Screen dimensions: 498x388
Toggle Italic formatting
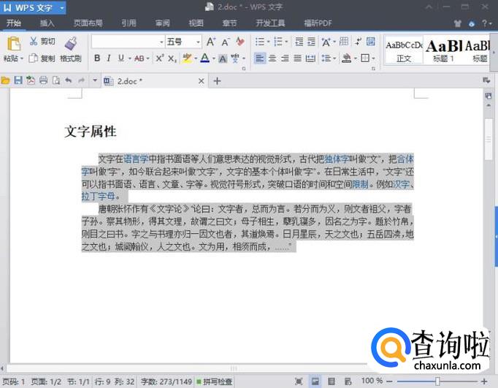pyautogui.click(x=109, y=58)
